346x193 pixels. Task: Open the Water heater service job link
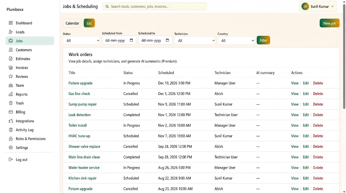[84, 168]
